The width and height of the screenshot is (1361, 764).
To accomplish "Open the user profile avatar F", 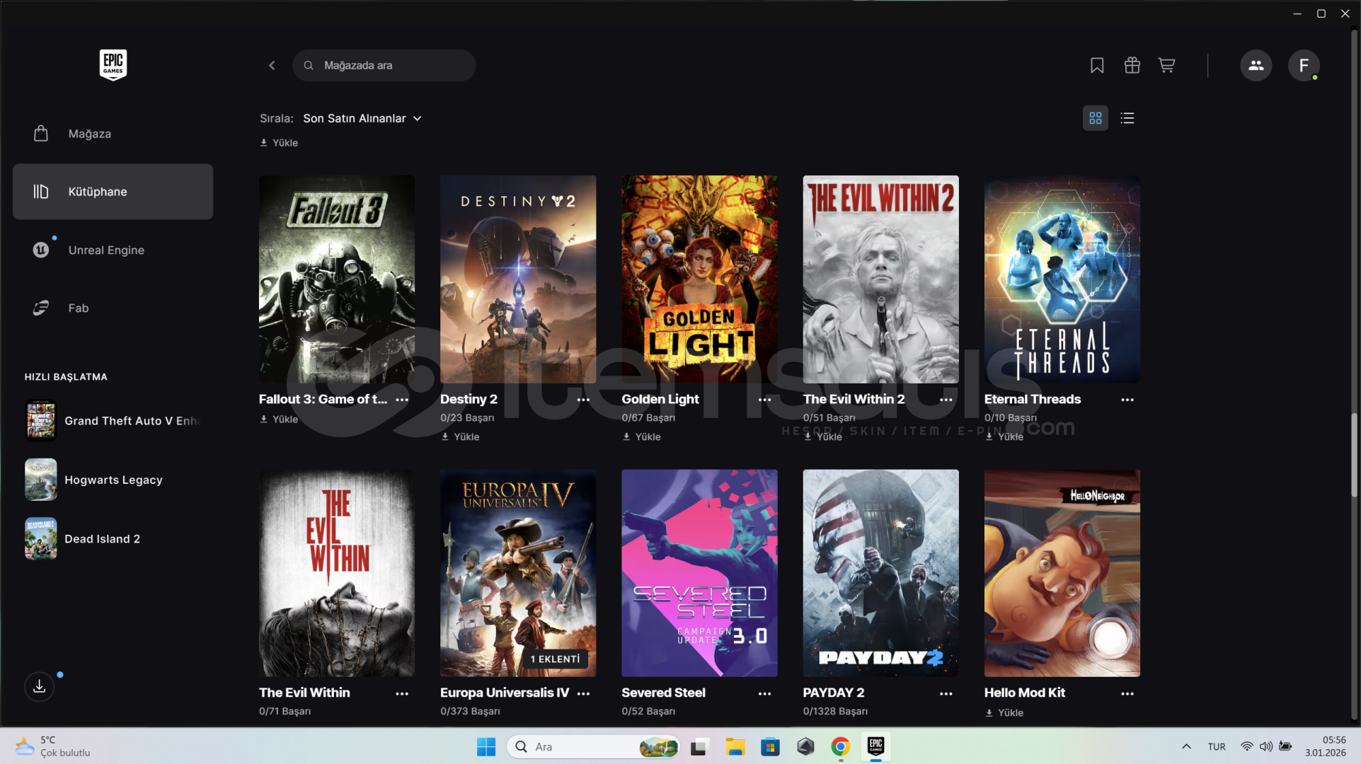I will click(1303, 66).
